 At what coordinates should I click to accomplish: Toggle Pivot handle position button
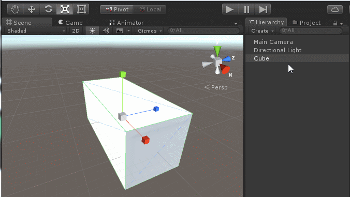(x=116, y=9)
